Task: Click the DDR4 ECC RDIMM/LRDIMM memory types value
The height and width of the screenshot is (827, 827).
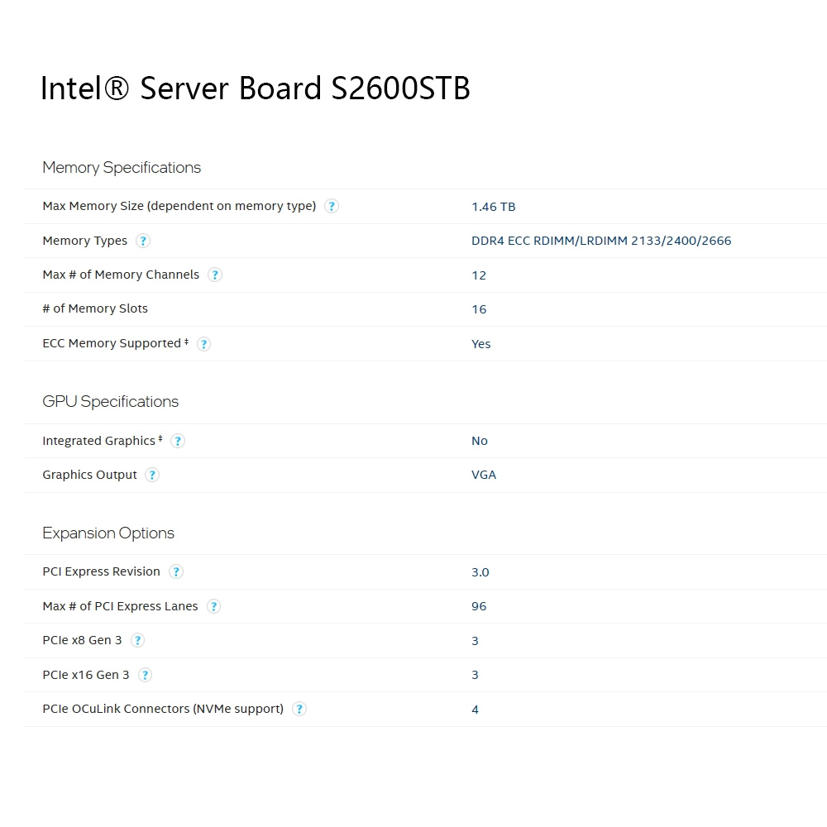Action: tap(601, 241)
